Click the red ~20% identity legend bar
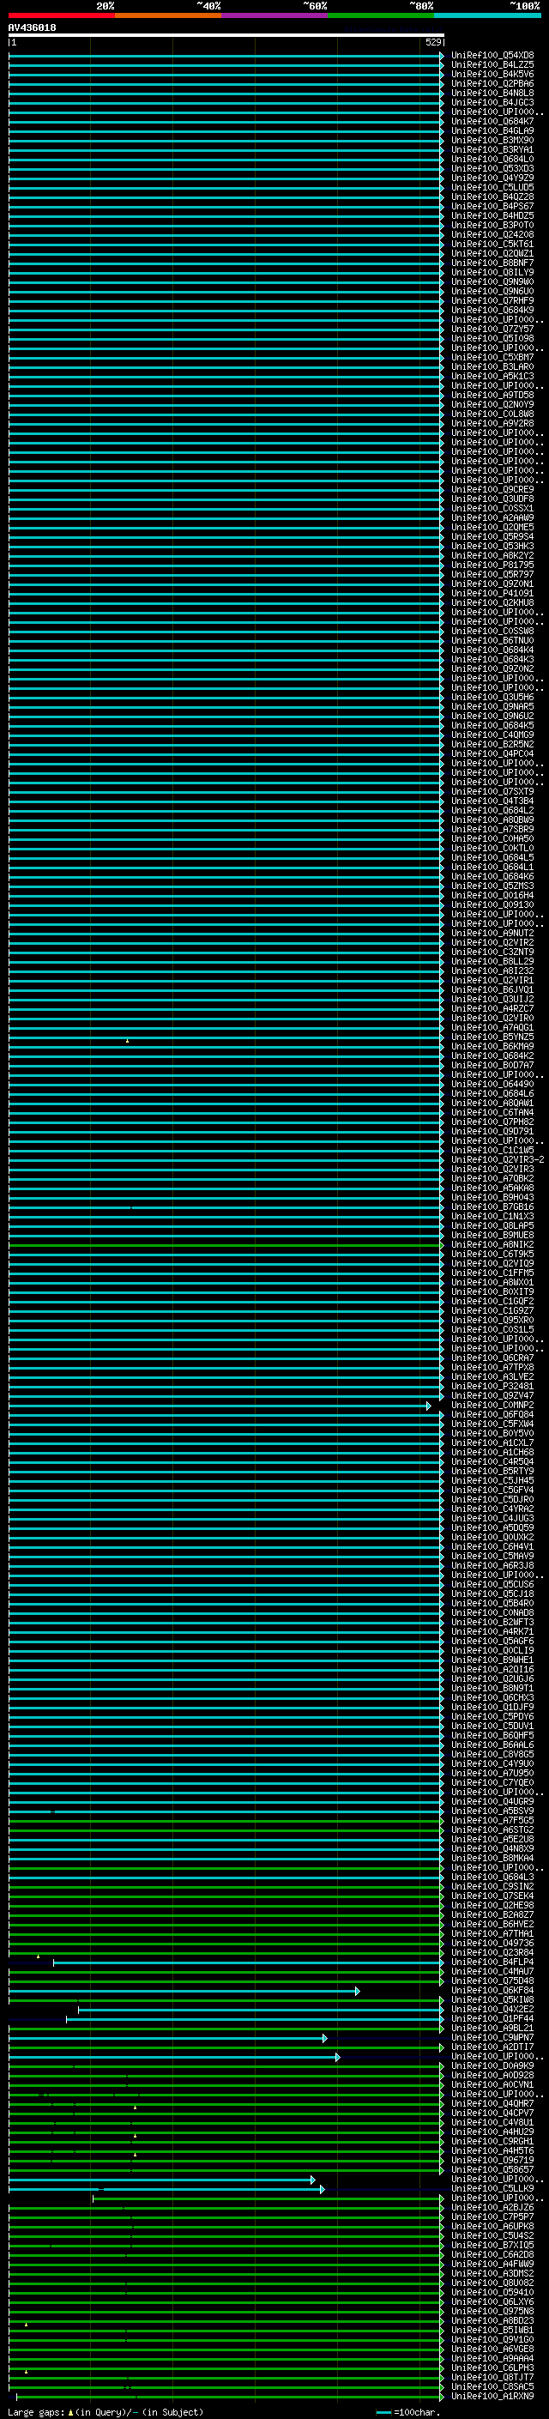The height and width of the screenshot is (2419, 549). [61, 15]
